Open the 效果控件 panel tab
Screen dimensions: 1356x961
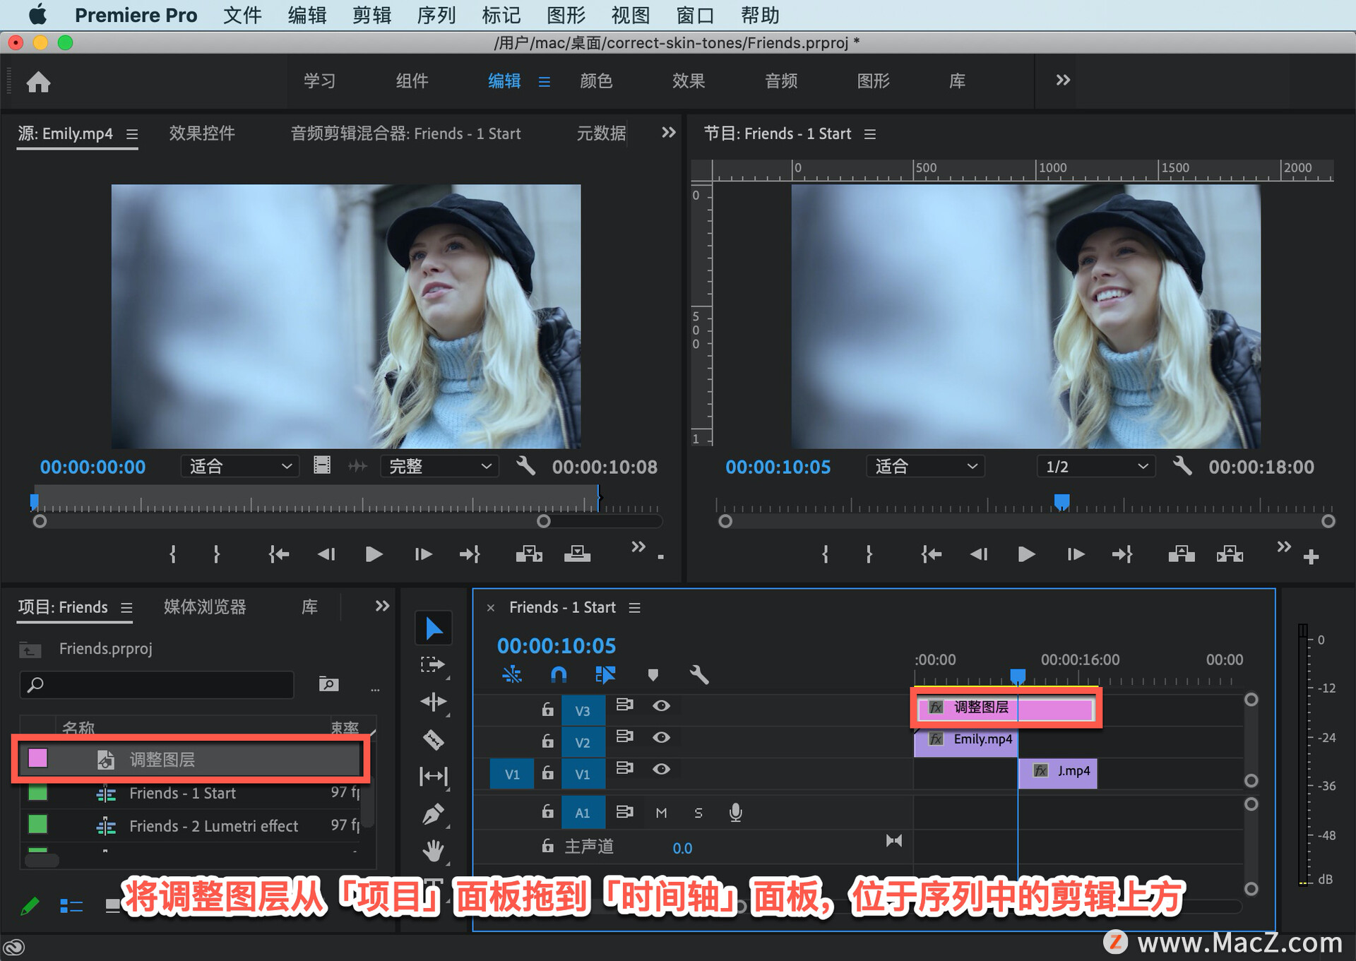pos(201,133)
